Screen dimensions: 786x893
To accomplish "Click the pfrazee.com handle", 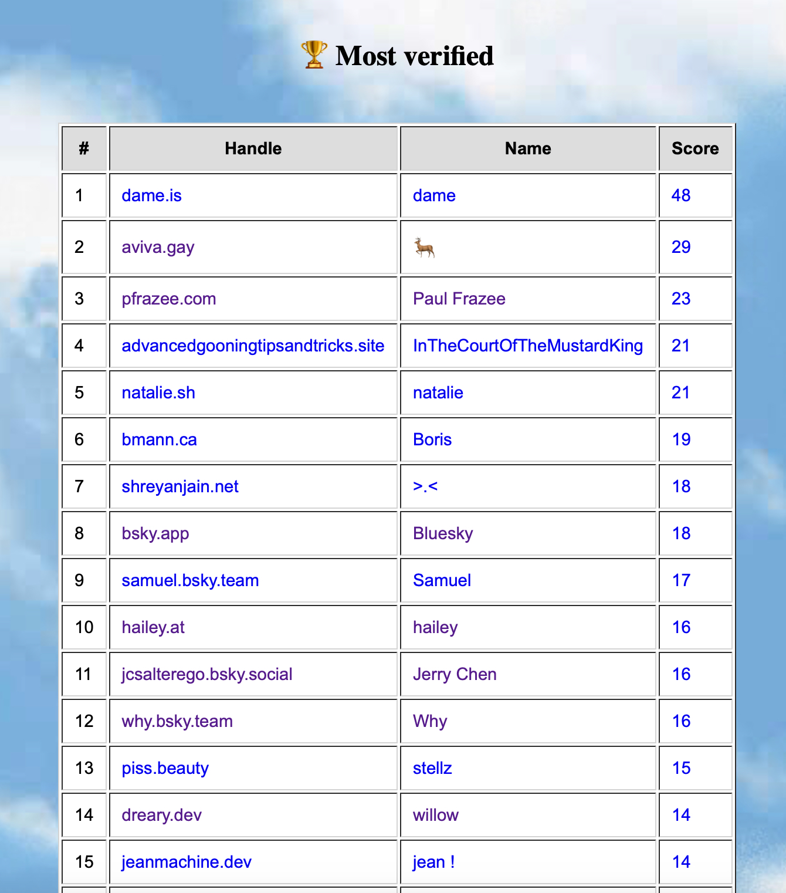I will pyautogui.click(x=168, y=299).
